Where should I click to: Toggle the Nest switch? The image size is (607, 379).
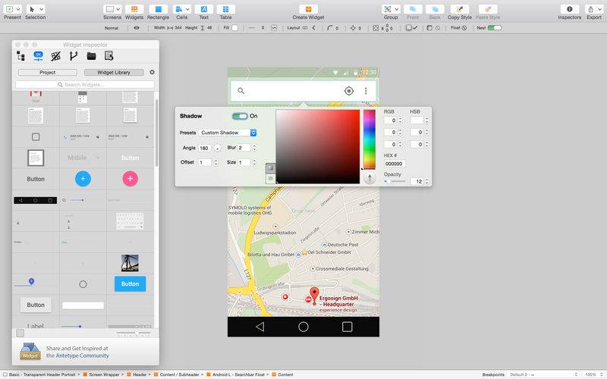click(494, 27)
